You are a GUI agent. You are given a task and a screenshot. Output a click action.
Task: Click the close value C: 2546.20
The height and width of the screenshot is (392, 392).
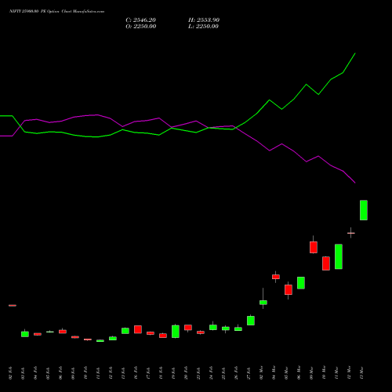(141, 20)
